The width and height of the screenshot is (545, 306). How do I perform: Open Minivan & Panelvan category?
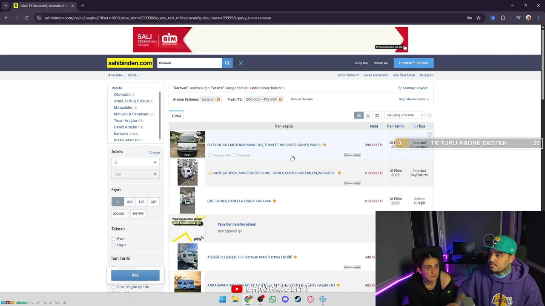[x=131, y=114]
